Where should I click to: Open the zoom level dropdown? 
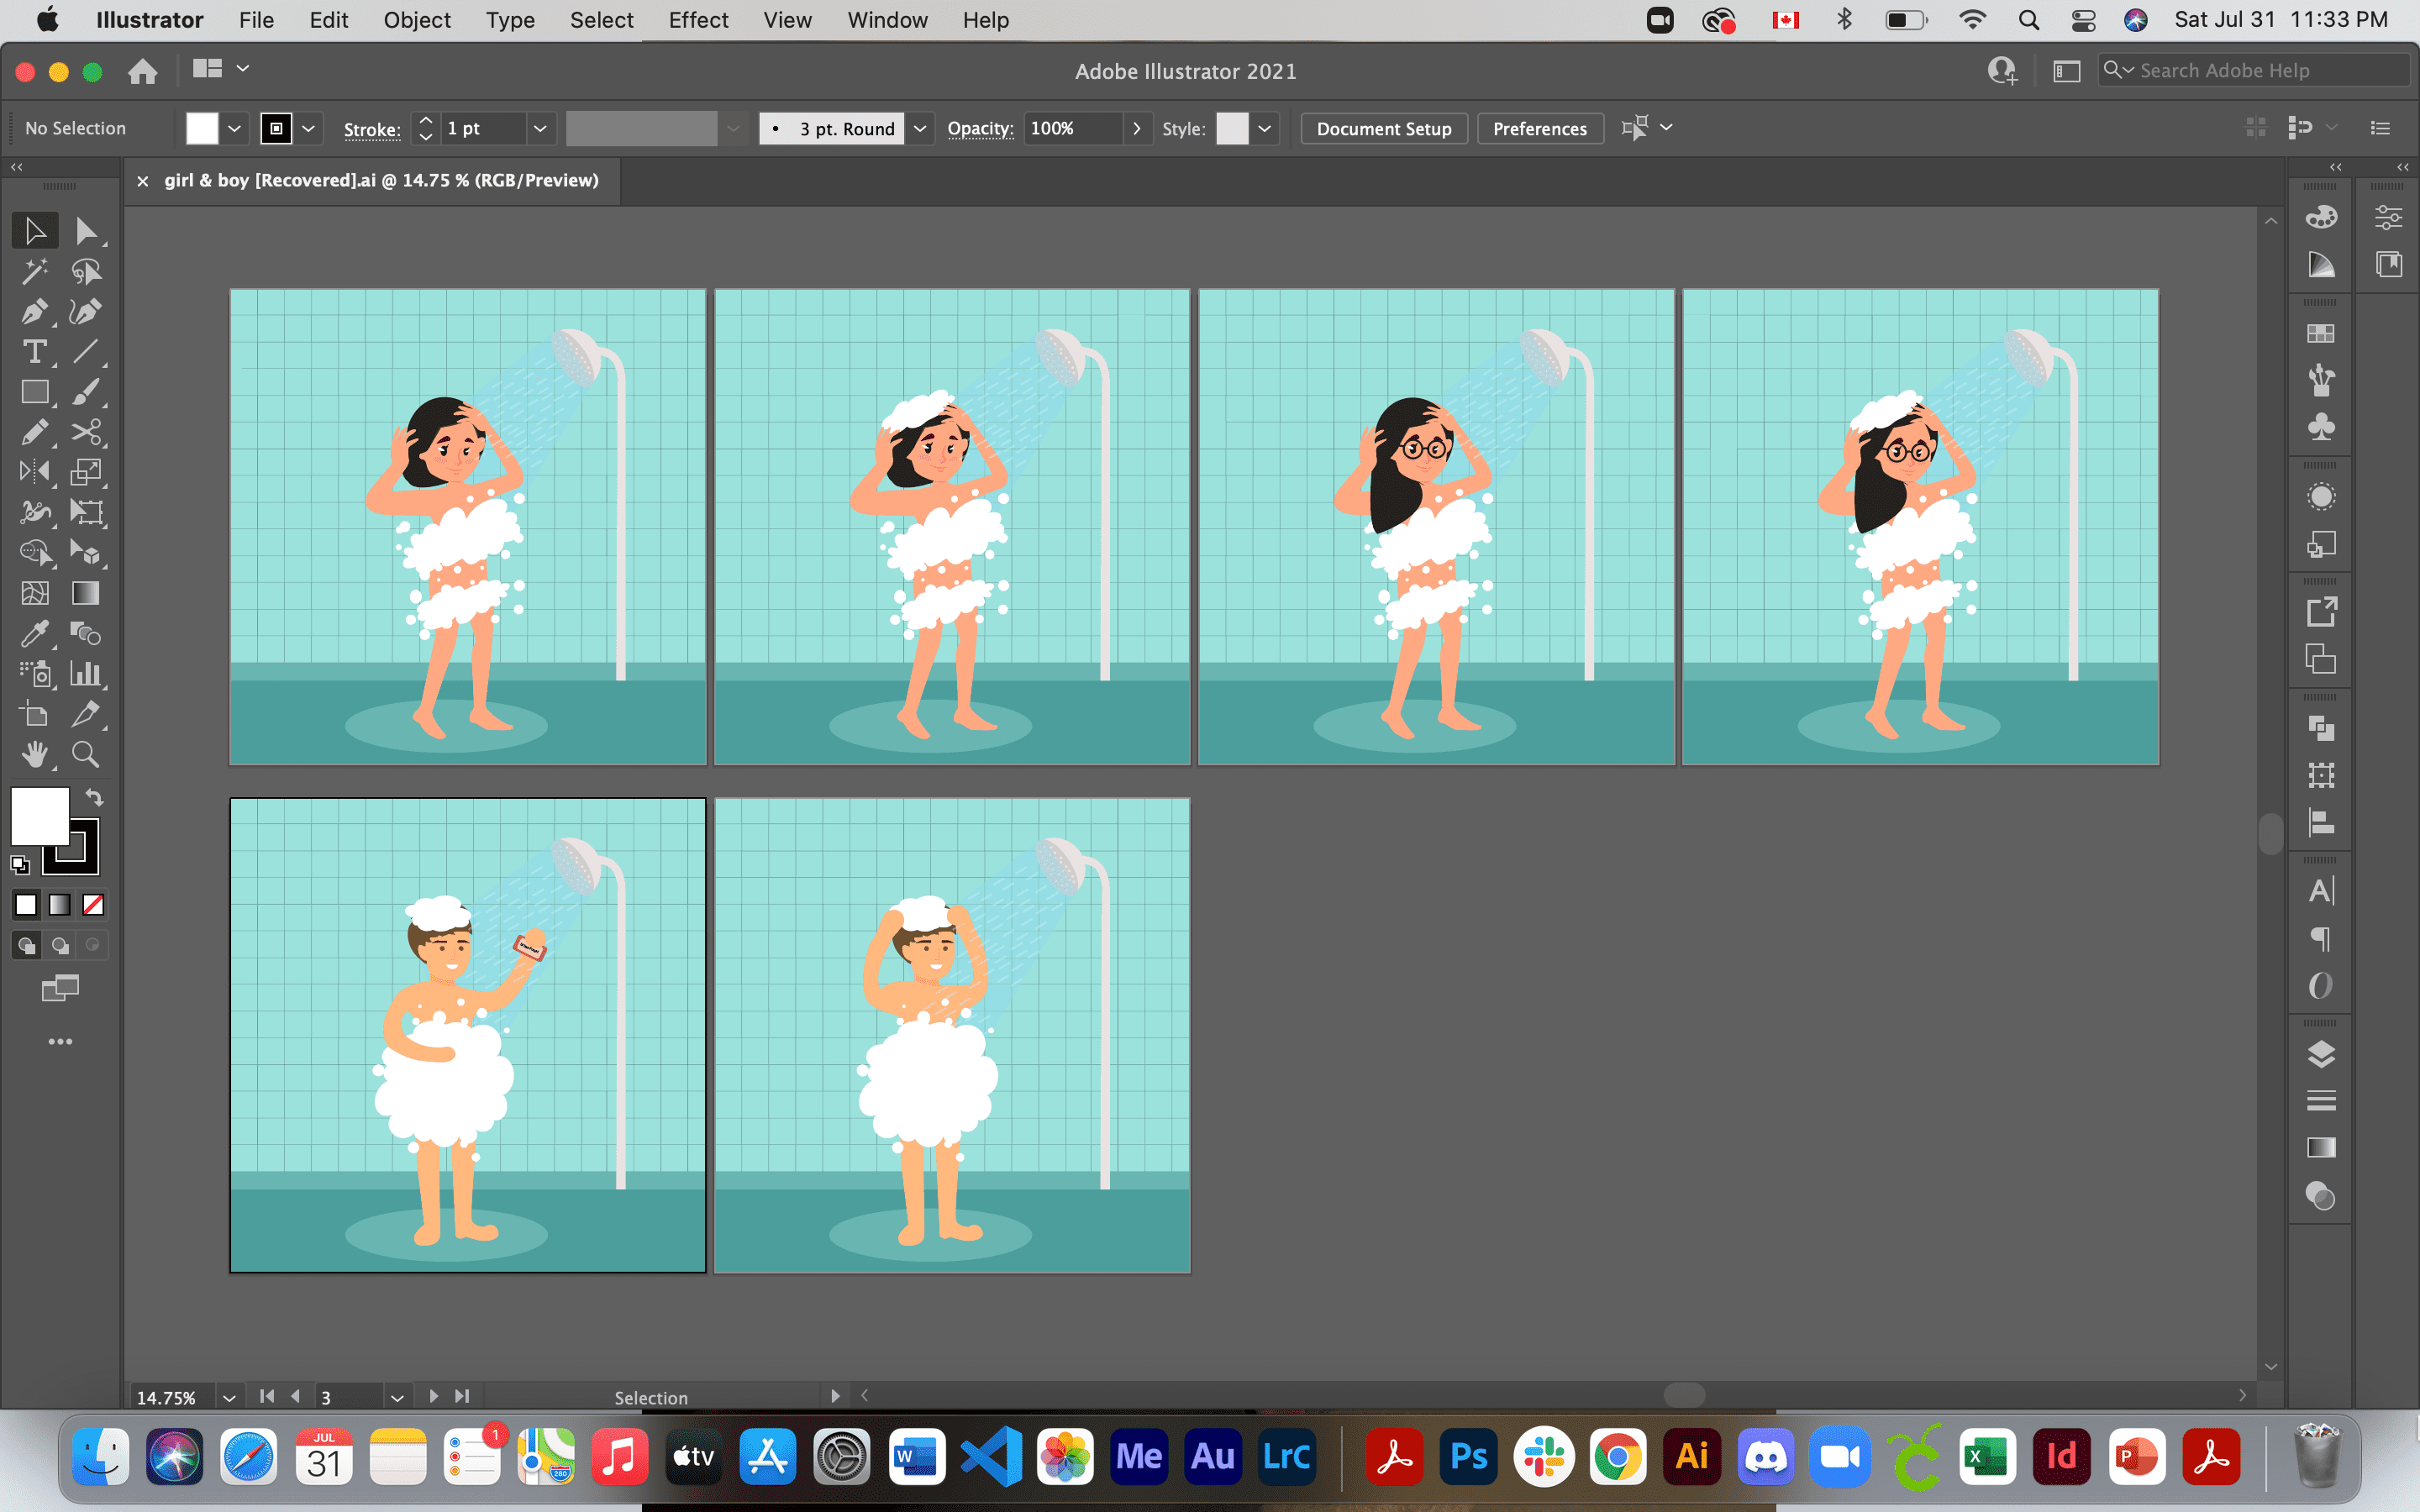(229, 1397)
